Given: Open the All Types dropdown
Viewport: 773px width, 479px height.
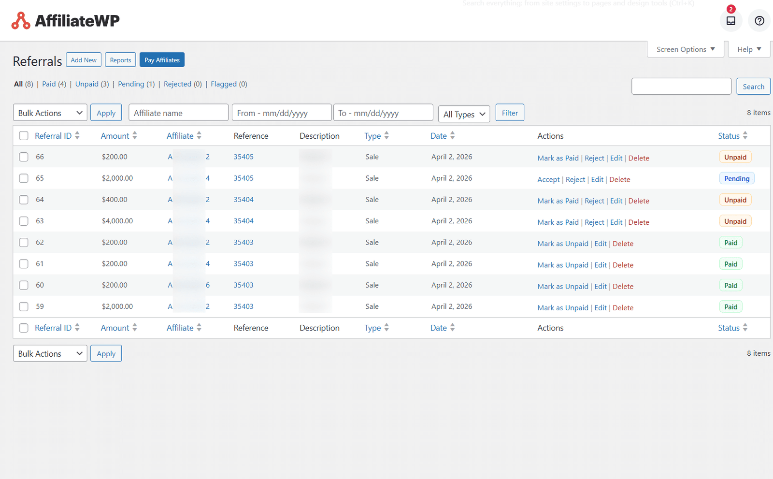Looking at the screenshot, I should point(464,114).
